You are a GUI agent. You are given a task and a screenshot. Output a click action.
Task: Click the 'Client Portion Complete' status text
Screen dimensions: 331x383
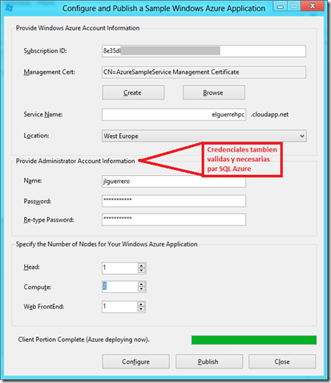pos(83,340)
